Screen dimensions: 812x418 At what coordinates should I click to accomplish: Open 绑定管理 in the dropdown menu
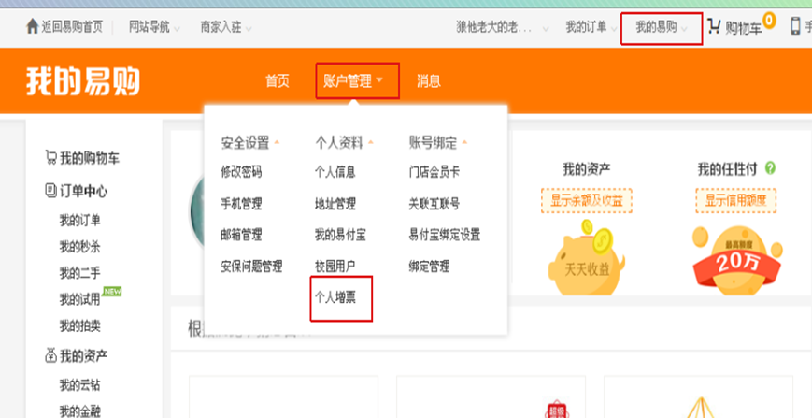(x=429, y=267)
